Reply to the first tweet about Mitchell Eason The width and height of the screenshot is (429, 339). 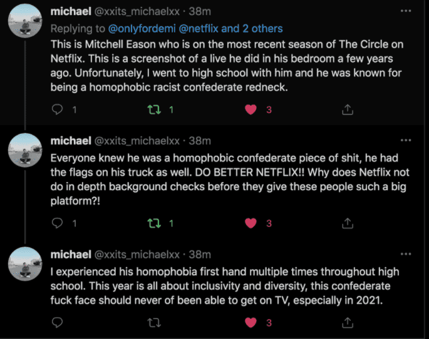pyautogui.click(x=58, y=109)
